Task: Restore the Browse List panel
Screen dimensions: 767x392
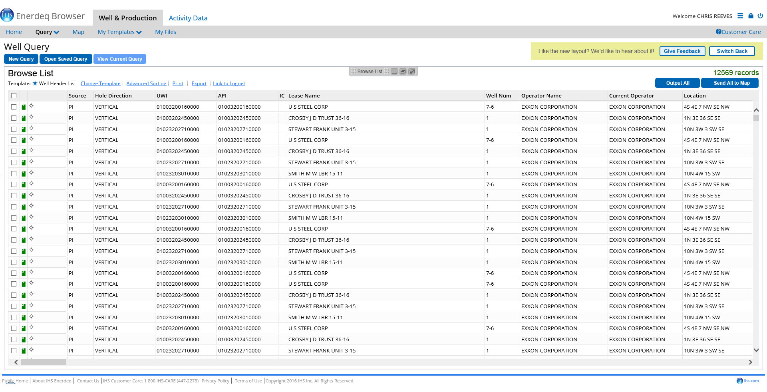Action: [x=403, y=72]
